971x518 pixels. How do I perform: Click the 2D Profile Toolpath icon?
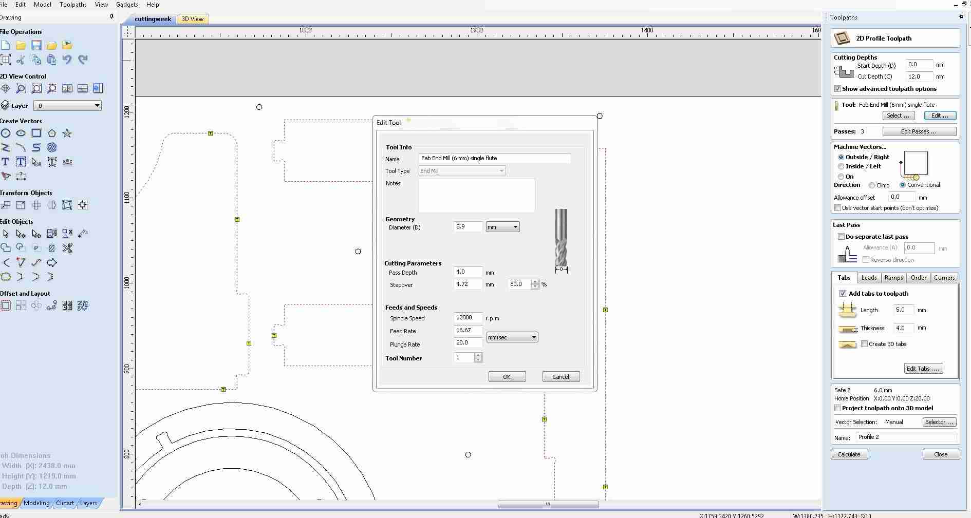[842, 38]
